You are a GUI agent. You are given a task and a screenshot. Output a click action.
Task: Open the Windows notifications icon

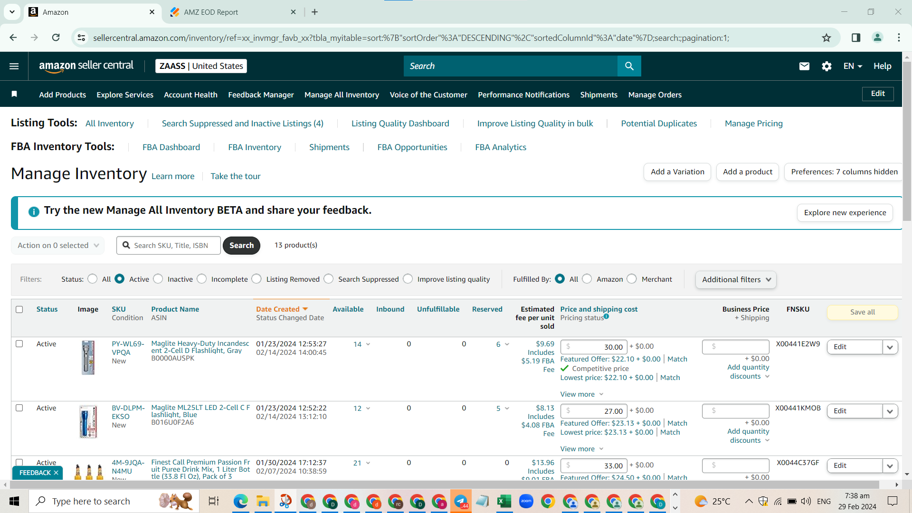pos(893,501)
